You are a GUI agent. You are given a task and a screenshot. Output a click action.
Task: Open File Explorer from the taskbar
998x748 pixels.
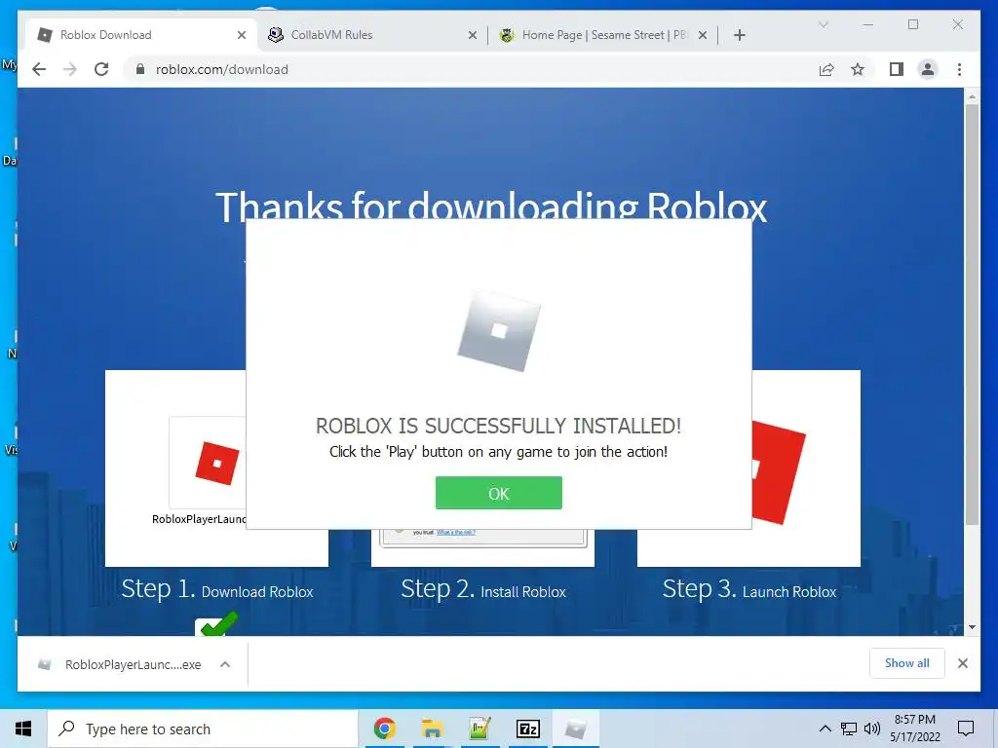coord(432,729)
